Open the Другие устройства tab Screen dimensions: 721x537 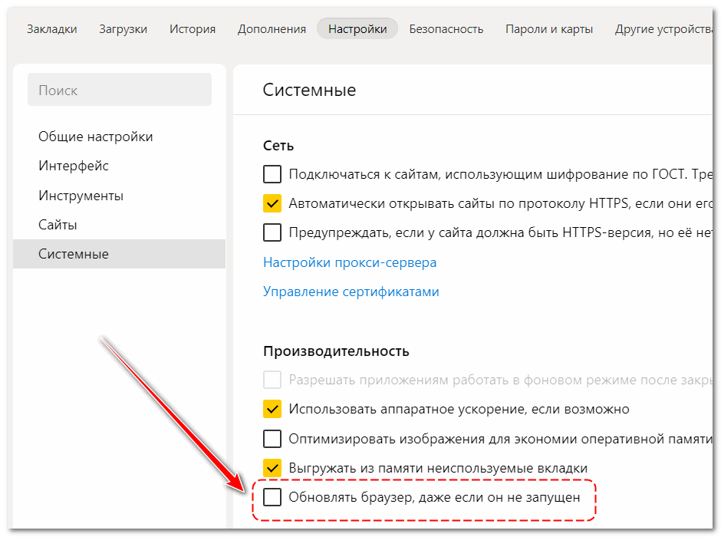[x=664, y=29]
